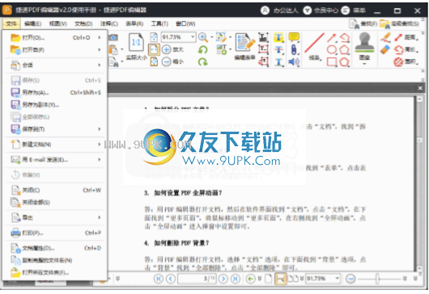Expand the Export submenu

[100, 217]
